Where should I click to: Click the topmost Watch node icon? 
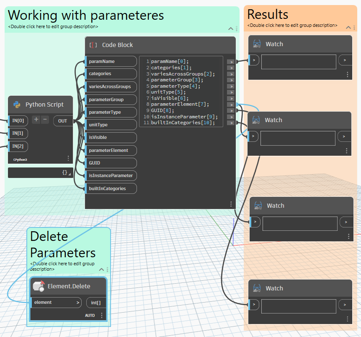point(257,44)
